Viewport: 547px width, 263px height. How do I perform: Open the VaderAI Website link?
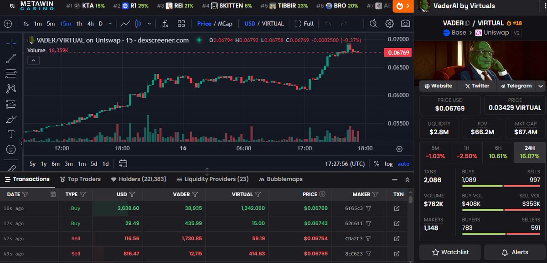[x=438, y=86]
